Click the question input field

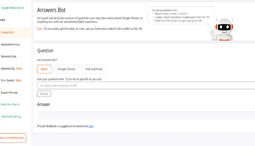pyautogui.click(x=146, y=85)
